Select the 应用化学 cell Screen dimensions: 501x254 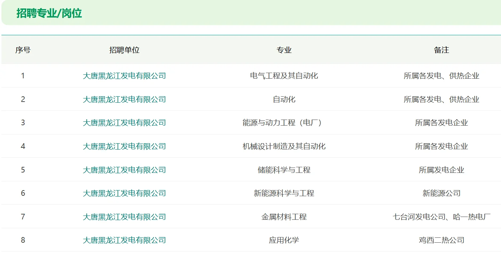(284, 240)
